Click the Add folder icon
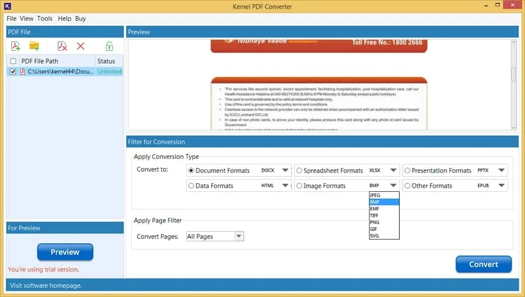 (x=34, y=46)
